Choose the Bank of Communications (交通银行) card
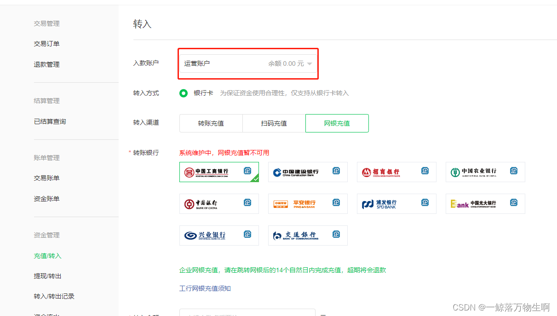This screenshot has width=557, height=316. pos(308,236)
